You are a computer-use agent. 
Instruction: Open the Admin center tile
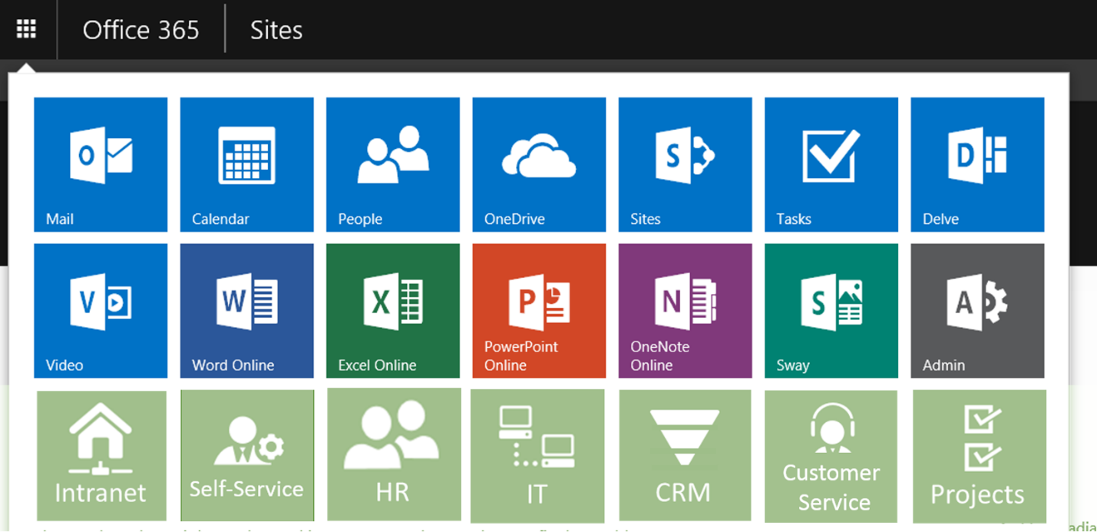[977, 311]
